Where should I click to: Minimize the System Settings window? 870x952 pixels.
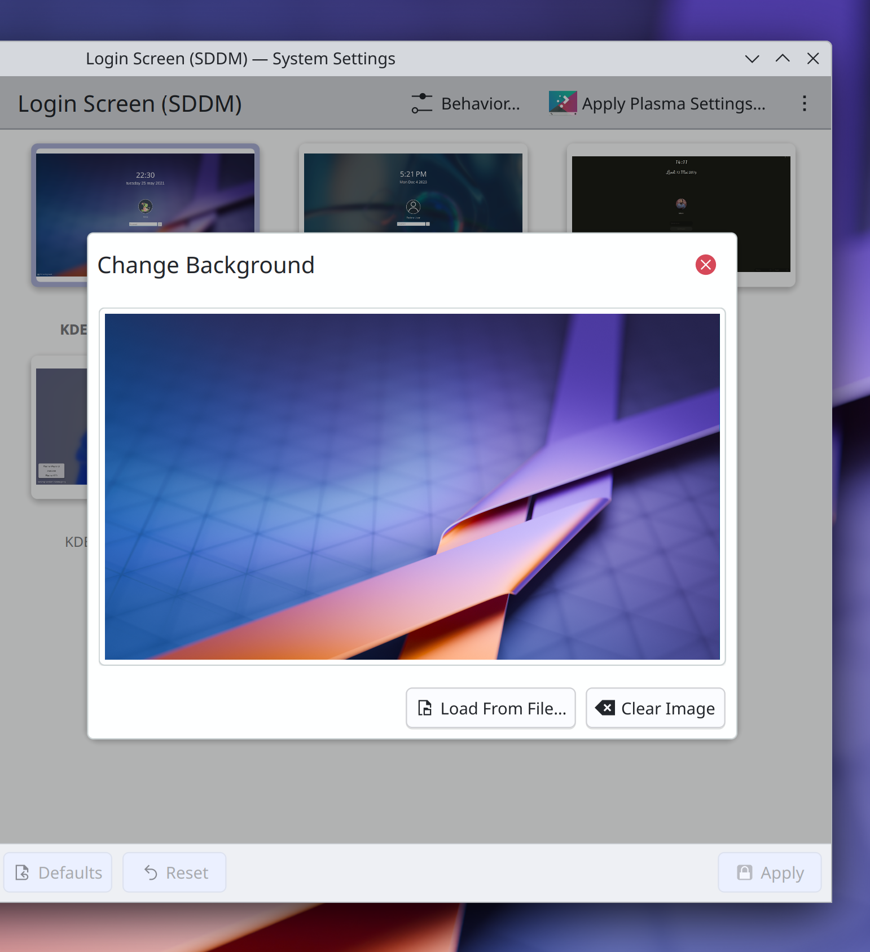(x=752, y=59)
